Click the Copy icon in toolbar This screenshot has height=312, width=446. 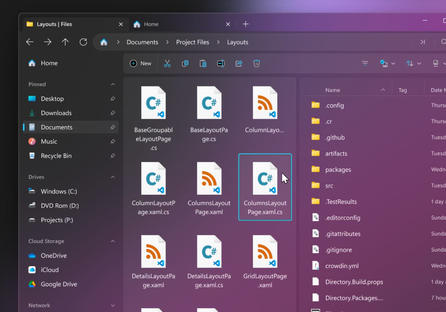[x=185, y=63]
